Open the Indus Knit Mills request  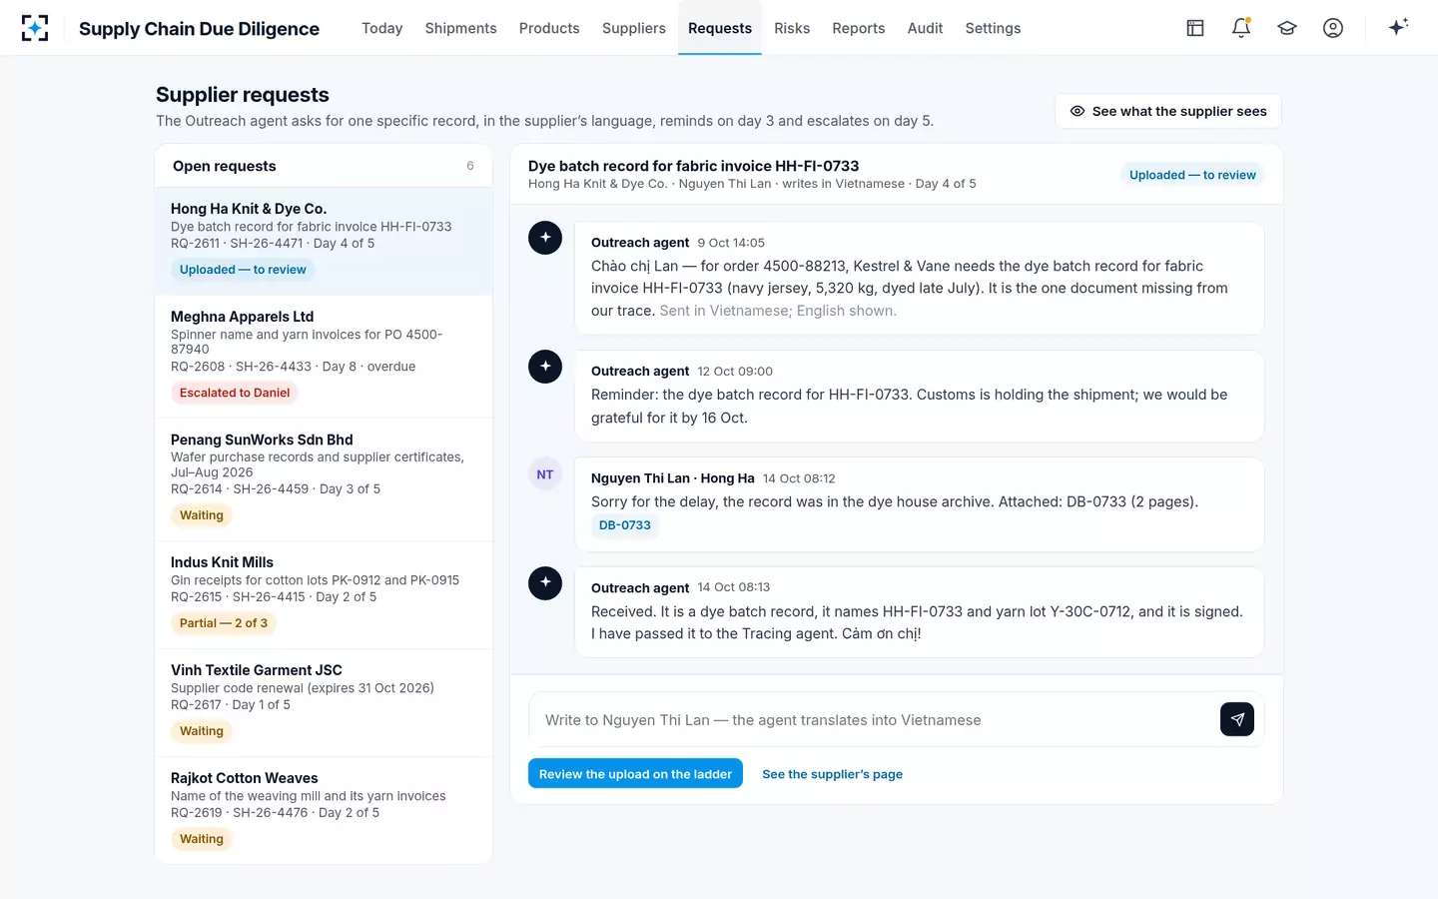pyautogui.click(x=324, y=595)
